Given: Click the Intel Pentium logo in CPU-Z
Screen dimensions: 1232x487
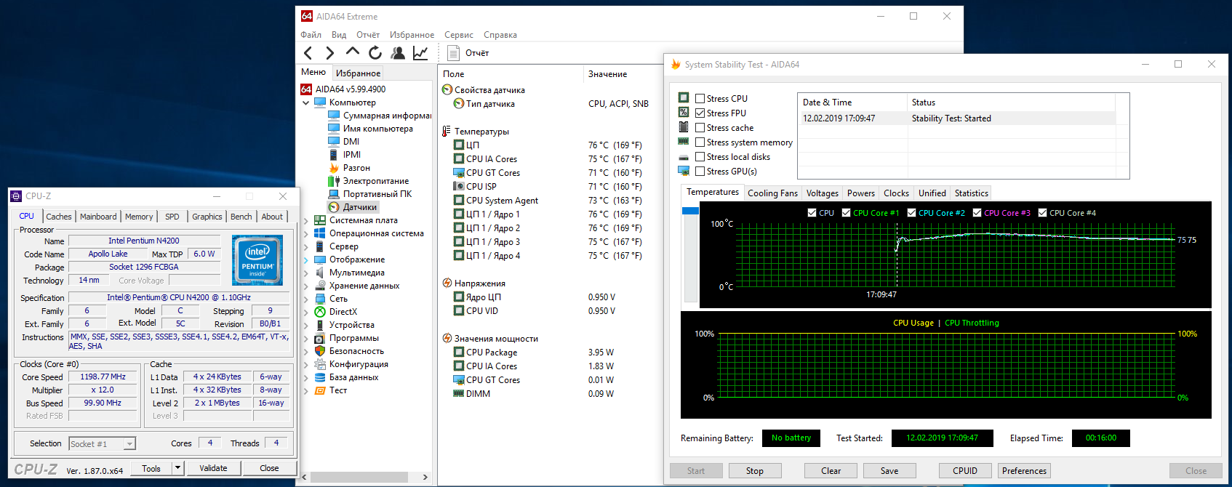Looking at the screenshot, I should coord(257,259).
